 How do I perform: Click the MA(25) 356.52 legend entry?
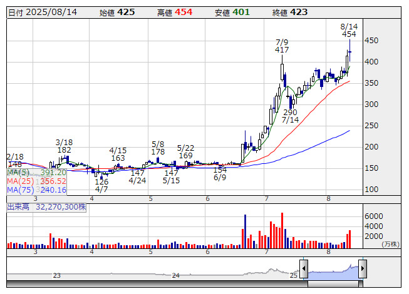click(36, 181)
